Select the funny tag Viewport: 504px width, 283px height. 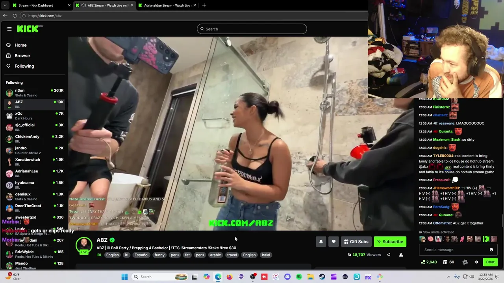159,255
